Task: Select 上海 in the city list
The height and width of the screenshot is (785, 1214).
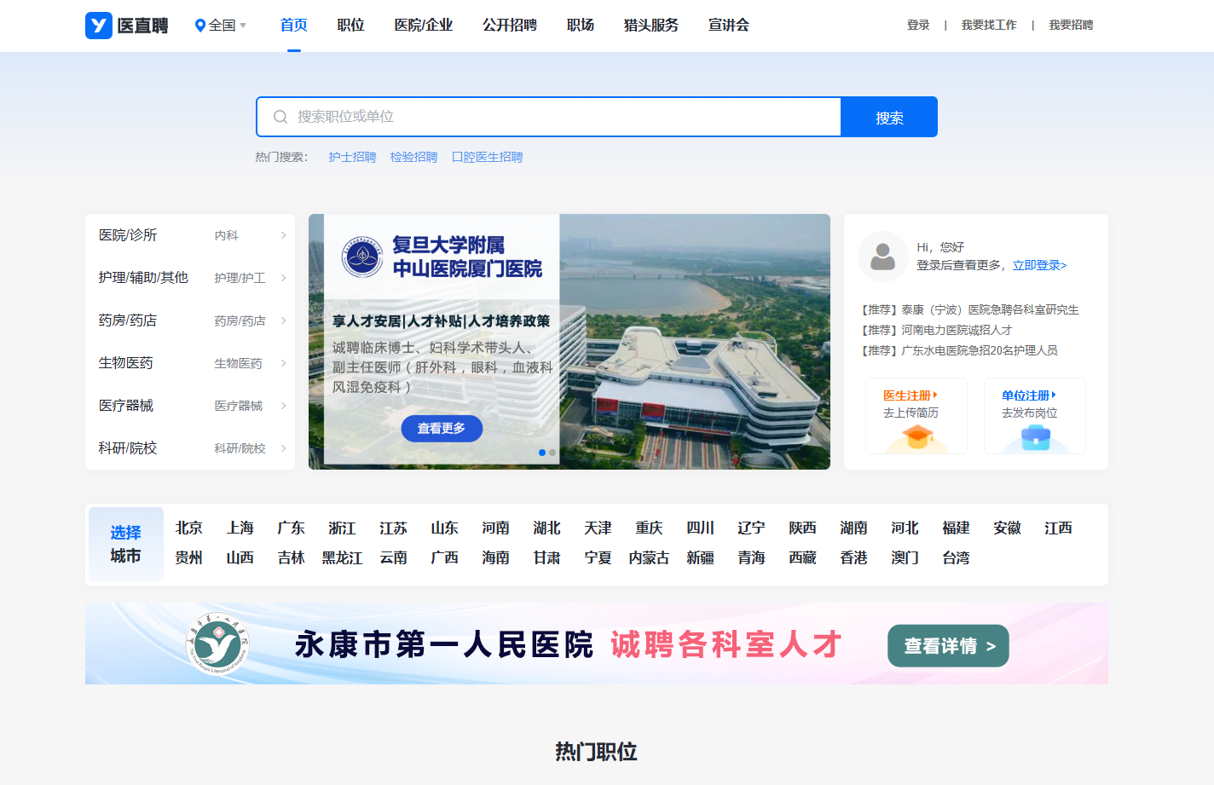Action: tap(240, 528)
